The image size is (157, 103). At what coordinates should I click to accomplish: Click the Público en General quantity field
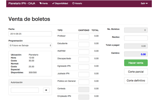(x=84, y=82)
